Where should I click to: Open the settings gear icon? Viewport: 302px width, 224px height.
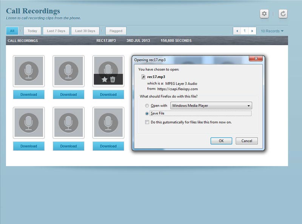click(x=264, y=14)
